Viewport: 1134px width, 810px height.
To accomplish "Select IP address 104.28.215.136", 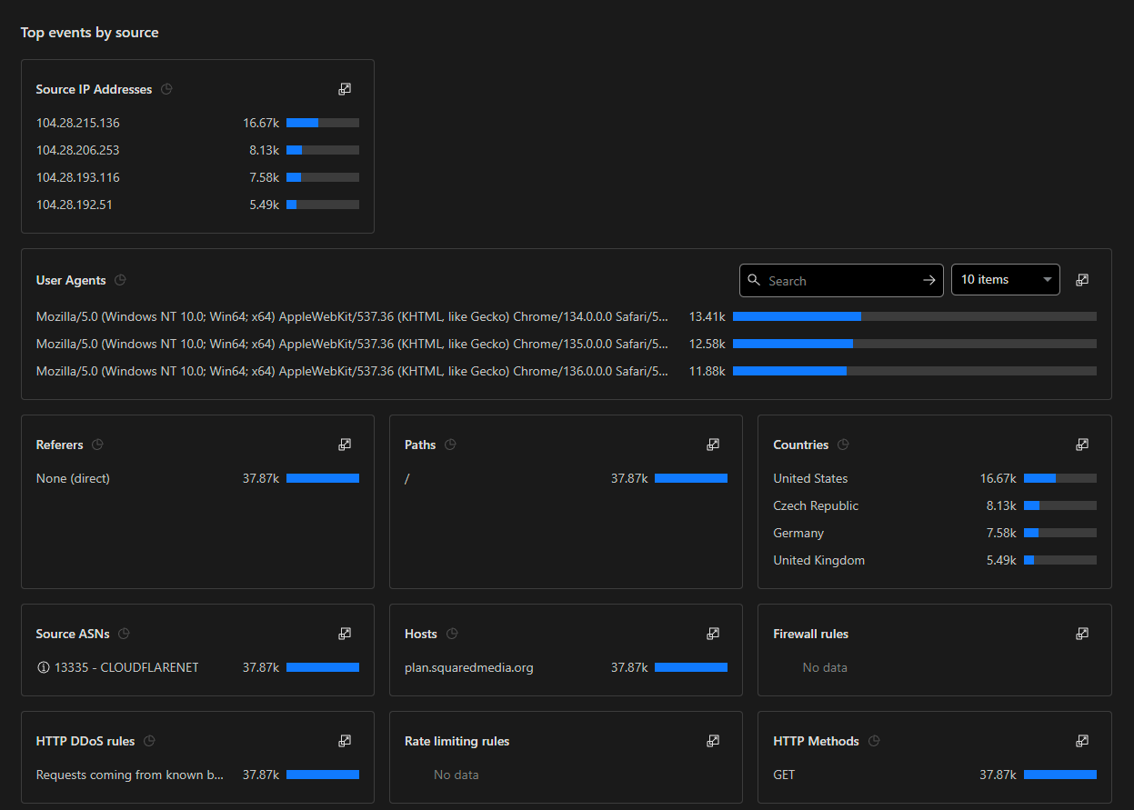I will [78, 123].
